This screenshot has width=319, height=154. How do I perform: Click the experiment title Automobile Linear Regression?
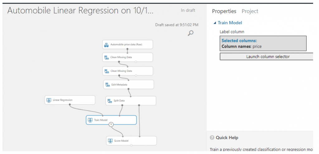(x=80, y=11)
